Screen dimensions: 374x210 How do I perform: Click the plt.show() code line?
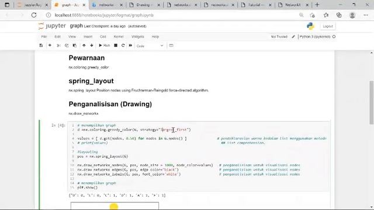[88, 188]
